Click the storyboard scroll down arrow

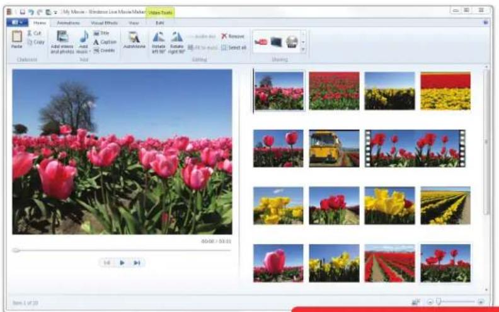[x=486, y=290]
